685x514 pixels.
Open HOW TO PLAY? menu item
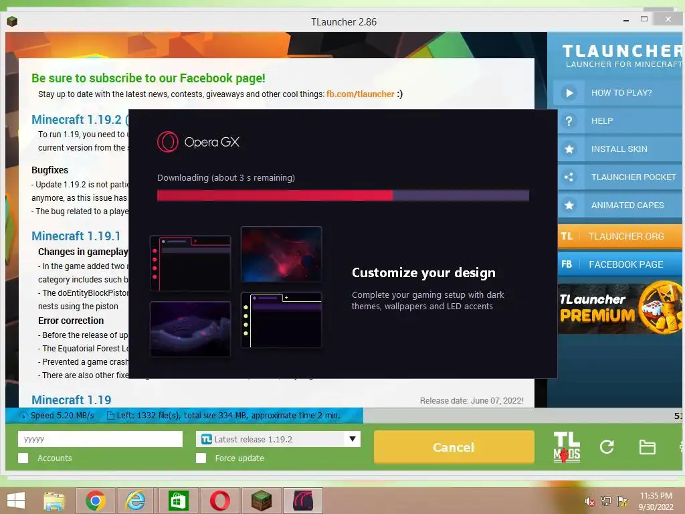point(617,93)
